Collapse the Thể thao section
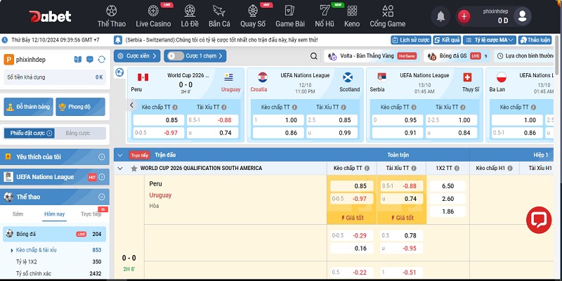The image size is (562, 281). 101,197
